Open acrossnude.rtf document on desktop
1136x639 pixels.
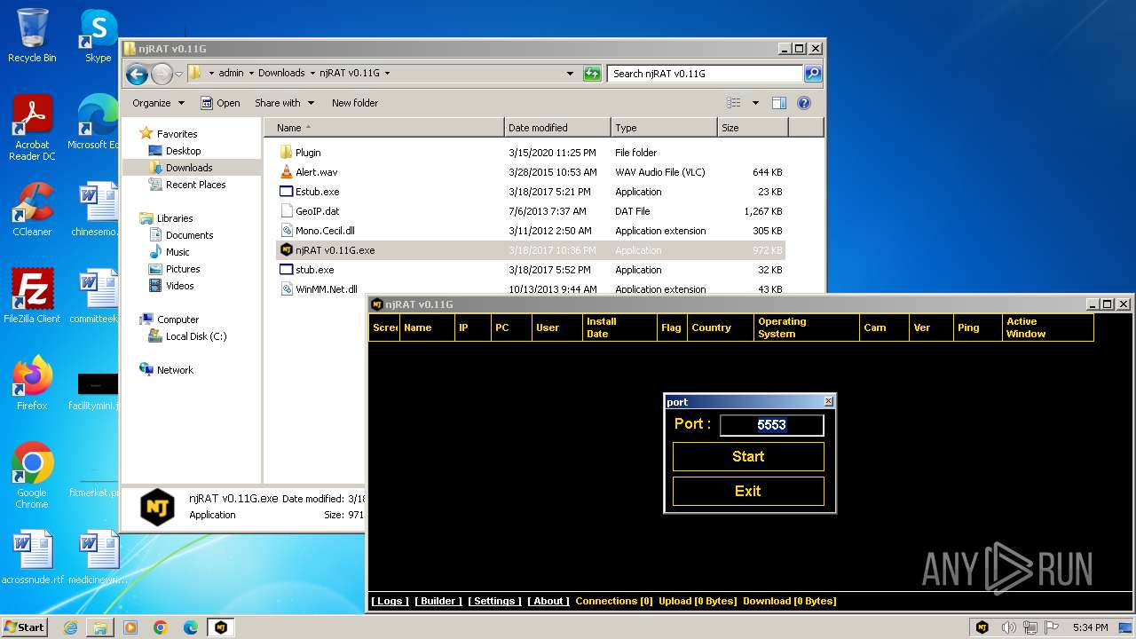pos(32,556)
